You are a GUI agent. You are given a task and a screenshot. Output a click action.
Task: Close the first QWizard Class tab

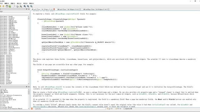click(54, 9)
